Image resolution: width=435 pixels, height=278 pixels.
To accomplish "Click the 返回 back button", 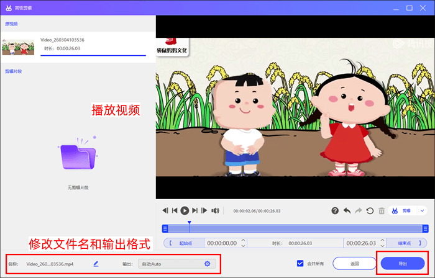I will [x=355, y=264].
